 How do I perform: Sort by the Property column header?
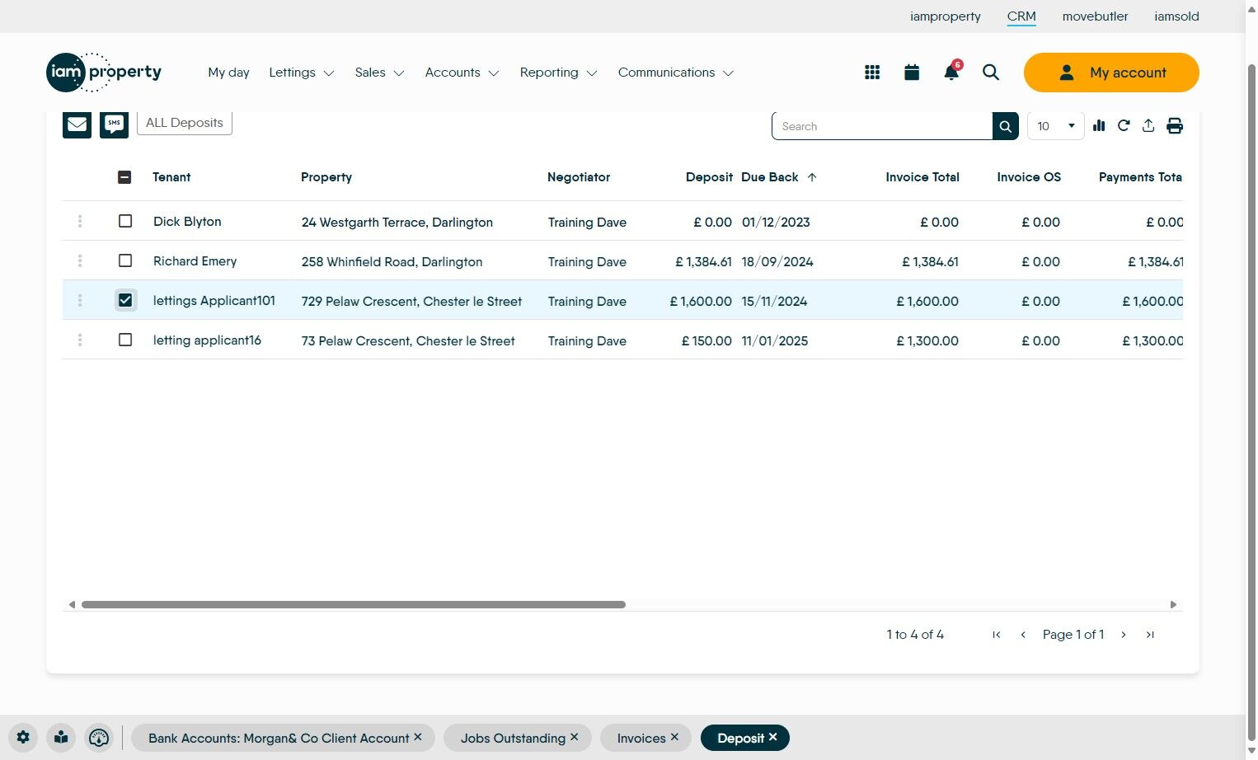point(326,177)
